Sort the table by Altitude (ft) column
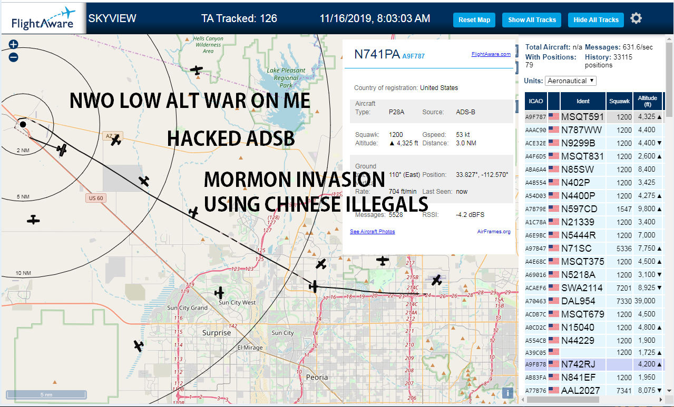Screen dimensions: 674x407 click(x=648, y=101)
